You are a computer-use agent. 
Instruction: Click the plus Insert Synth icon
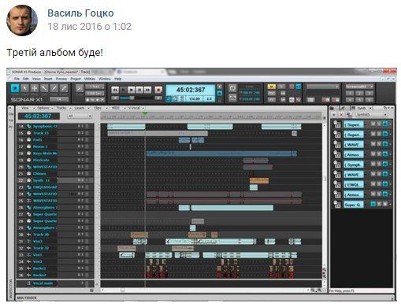(334, 114)
